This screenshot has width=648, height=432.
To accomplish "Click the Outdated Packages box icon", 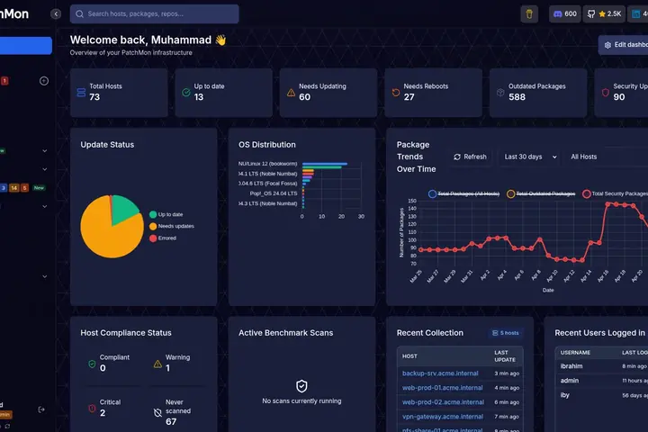I will click(x=500, y=93).
